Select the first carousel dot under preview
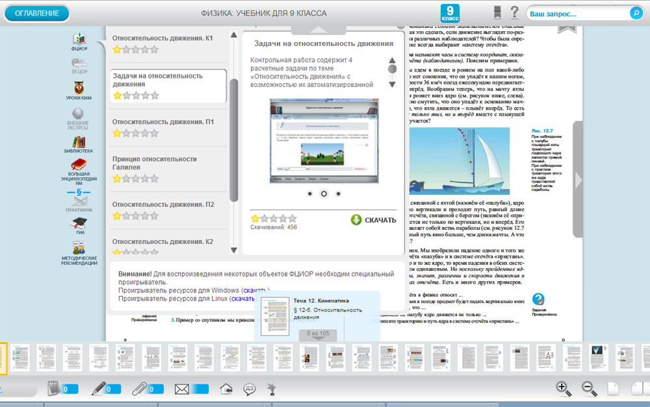 click(309, 193)
